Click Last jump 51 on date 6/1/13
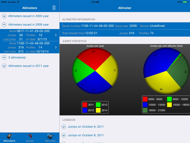Screen dimensions: 190x143 25,39
